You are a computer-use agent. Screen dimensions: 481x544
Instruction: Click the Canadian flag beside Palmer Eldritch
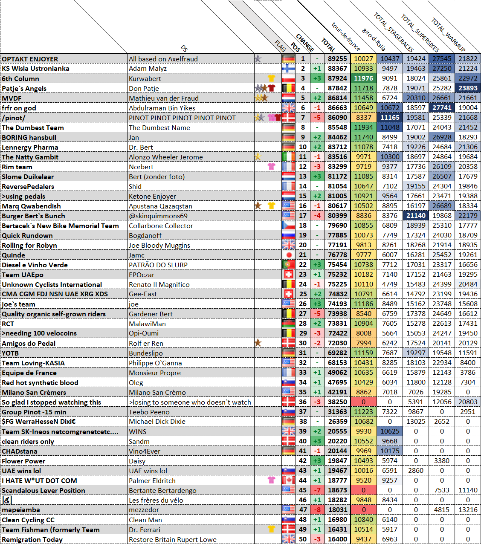coord(289,480)
